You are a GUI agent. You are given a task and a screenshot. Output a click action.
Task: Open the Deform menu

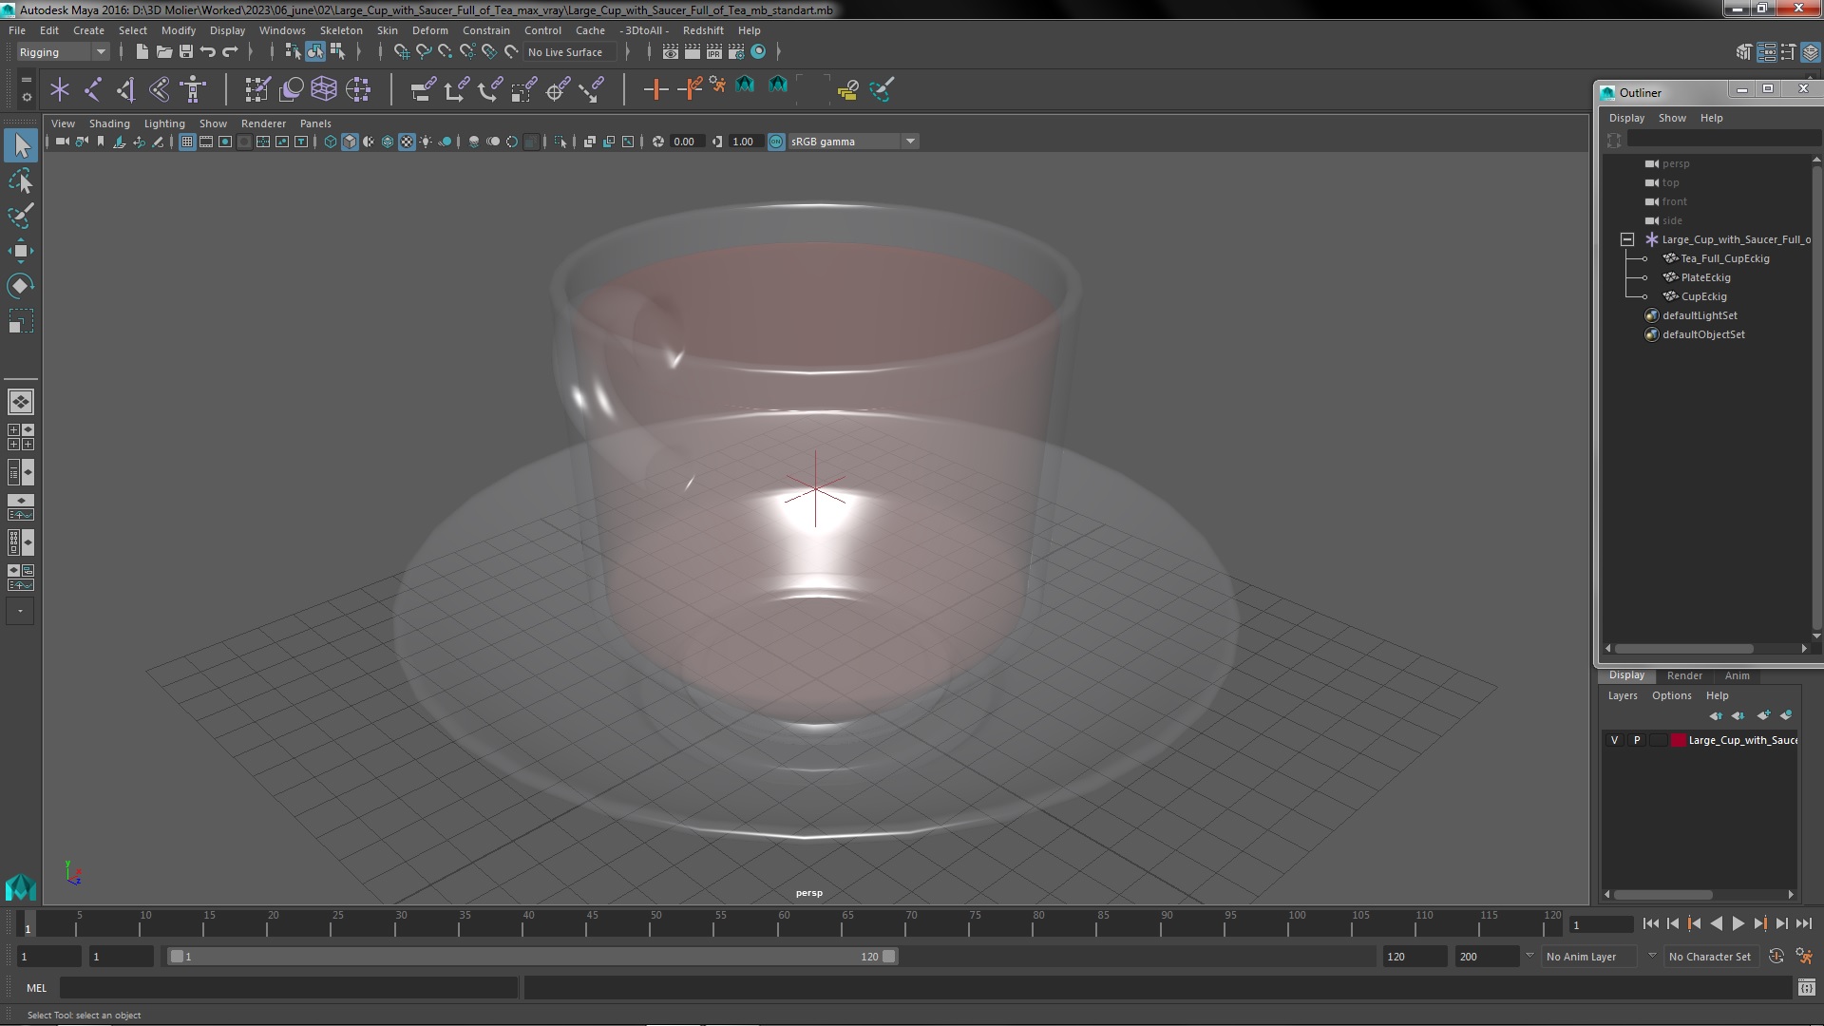429,30
